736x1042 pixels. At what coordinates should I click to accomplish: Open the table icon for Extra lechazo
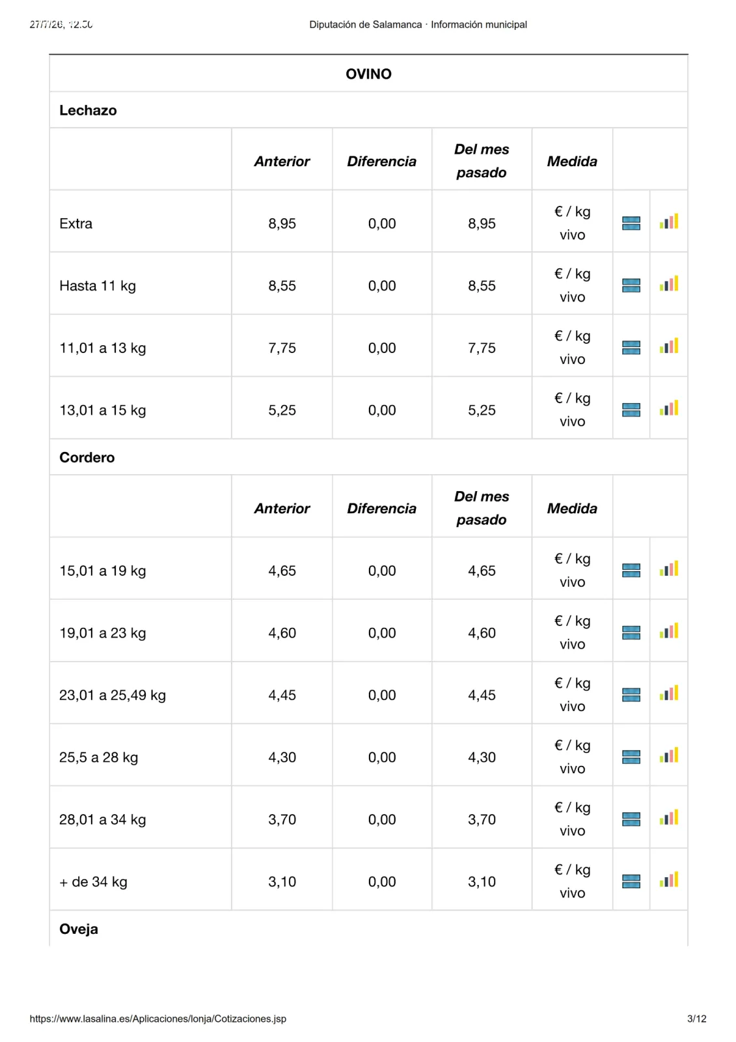(x=631, y=223)
